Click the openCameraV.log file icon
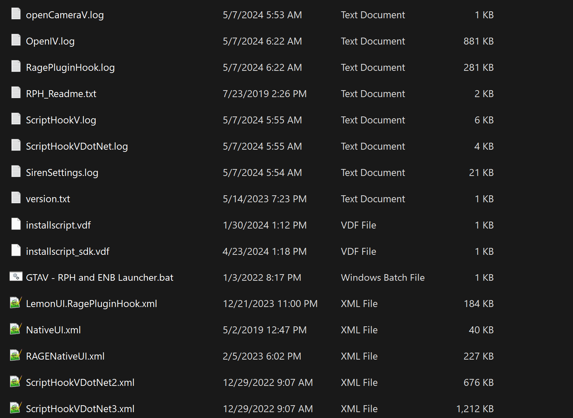 [16, 14]
